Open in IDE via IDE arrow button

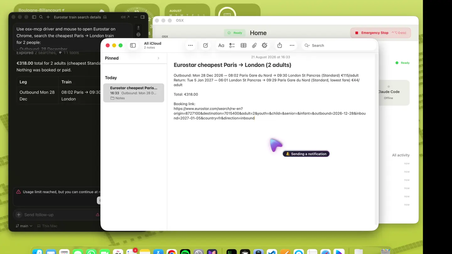[125, 17]
